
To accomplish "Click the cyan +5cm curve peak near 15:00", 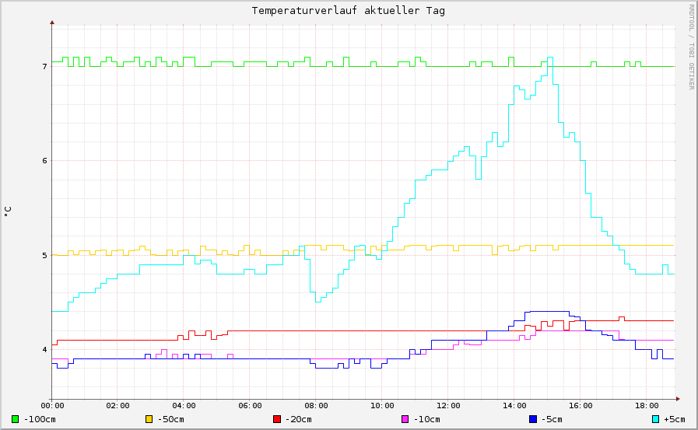I will (x=550, y=58).
